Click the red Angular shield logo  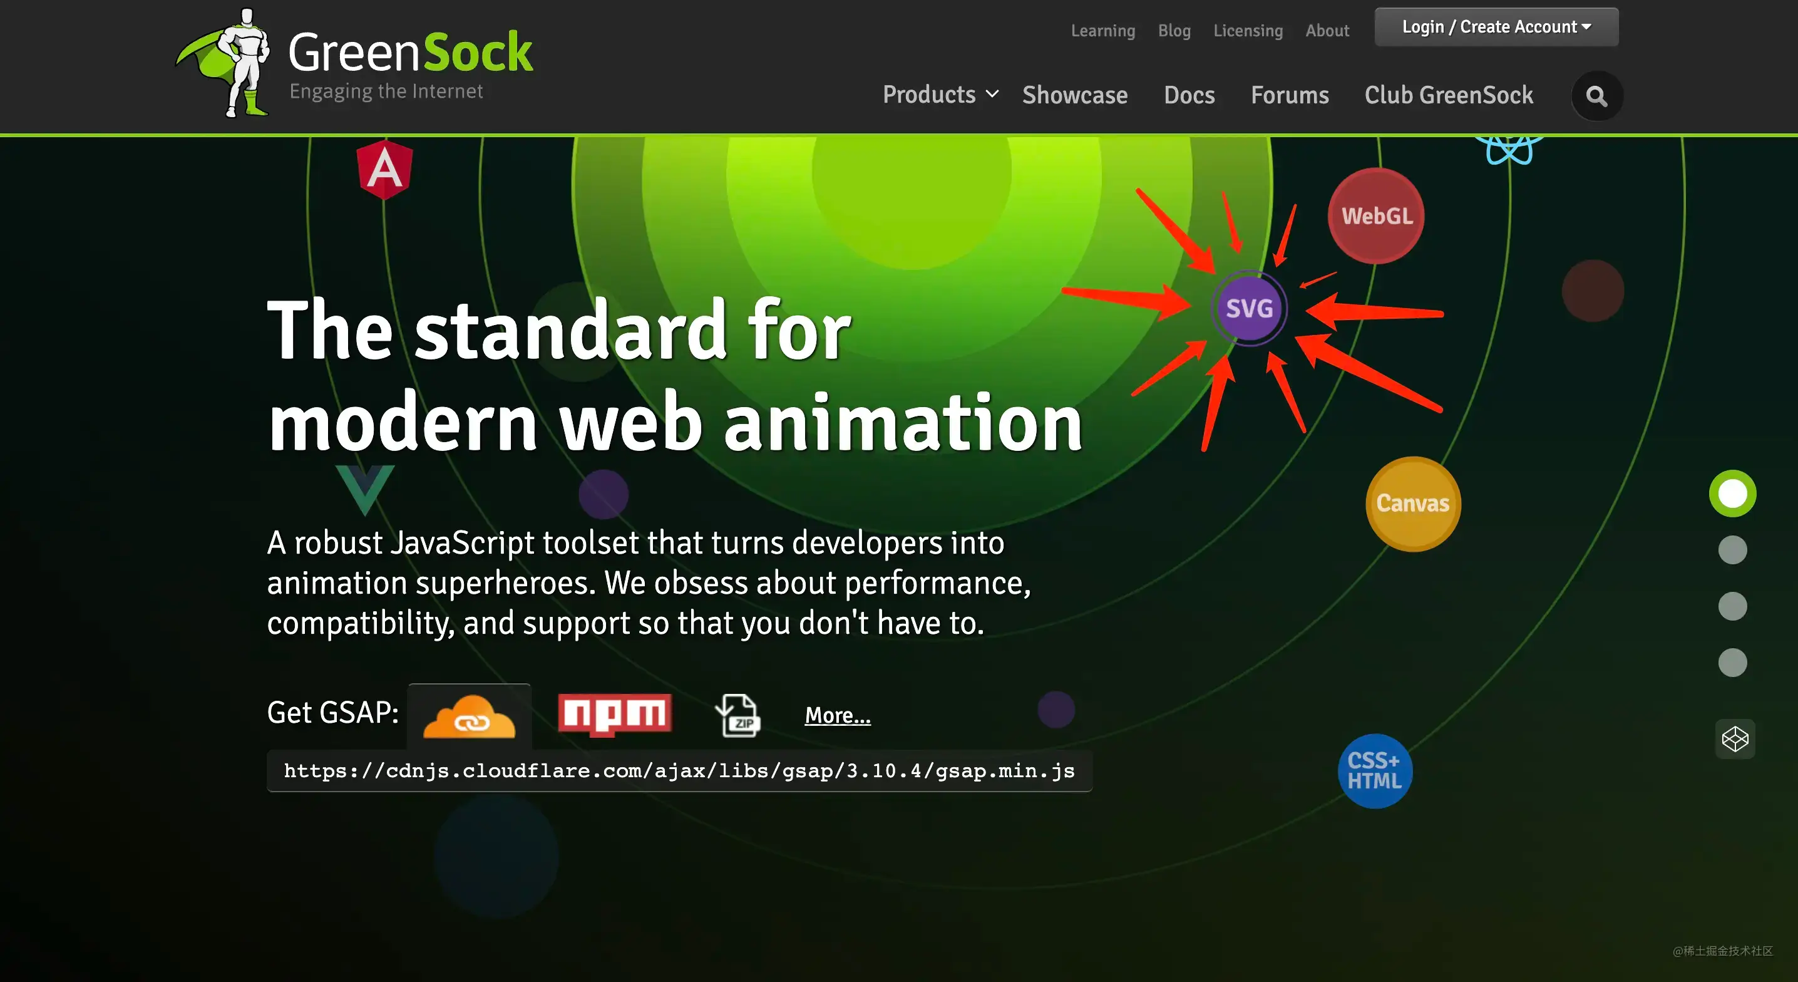point(384,169)
